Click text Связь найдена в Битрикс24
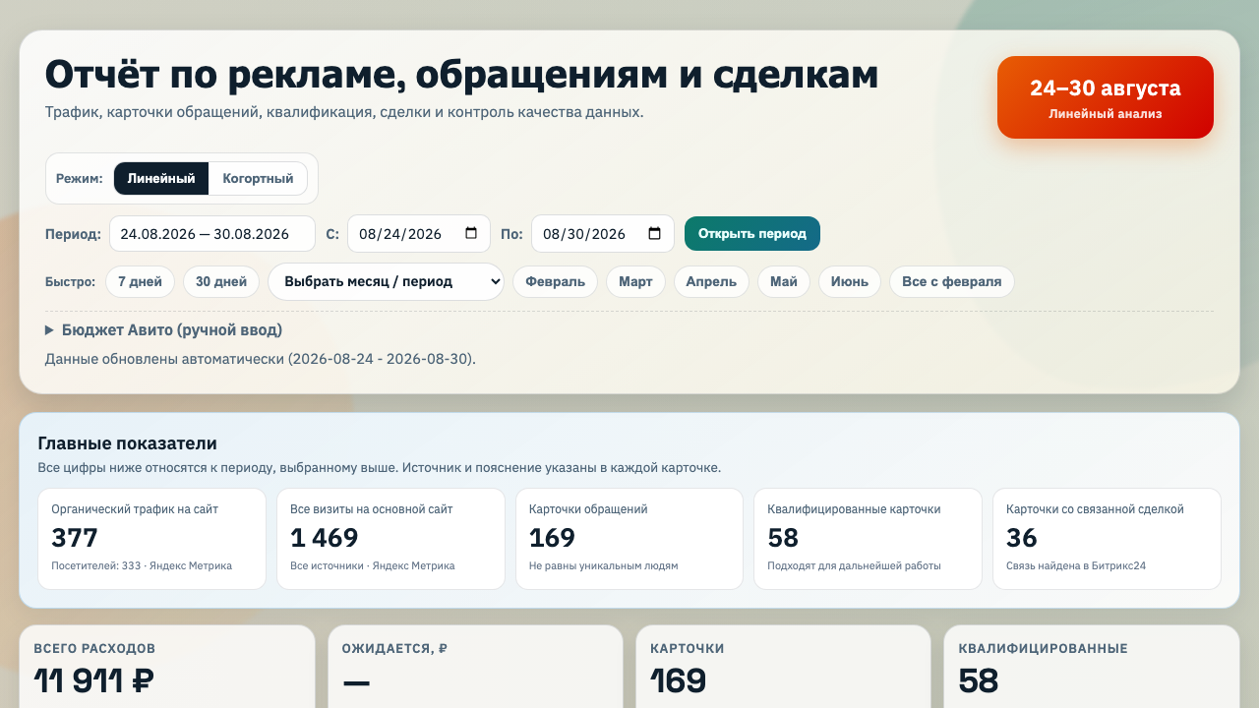The width and height of the screenshot is (1259, 708). point(1076,565)
